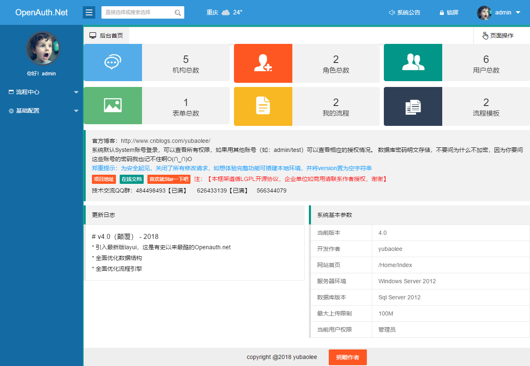Click the 用户总数 users group icon
Image resolution: width=530 pixels, height=366 pixels.
click(x=413, y=63)
